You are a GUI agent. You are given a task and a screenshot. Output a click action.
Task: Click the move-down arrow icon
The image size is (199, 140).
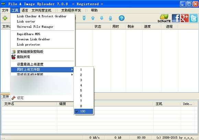[102, 18]
